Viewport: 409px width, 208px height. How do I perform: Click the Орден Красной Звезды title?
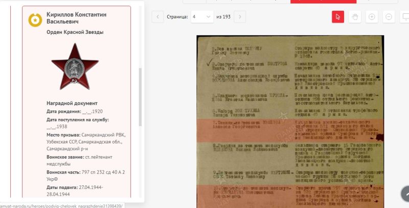pyautogui.click(x=75, y=32)
